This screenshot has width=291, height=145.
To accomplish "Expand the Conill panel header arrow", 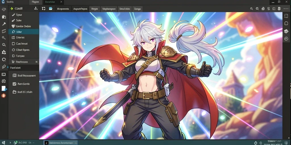I will click(x=12, y=8).
